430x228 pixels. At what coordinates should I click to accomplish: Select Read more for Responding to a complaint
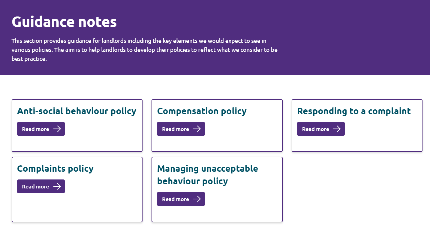[321, 129]
